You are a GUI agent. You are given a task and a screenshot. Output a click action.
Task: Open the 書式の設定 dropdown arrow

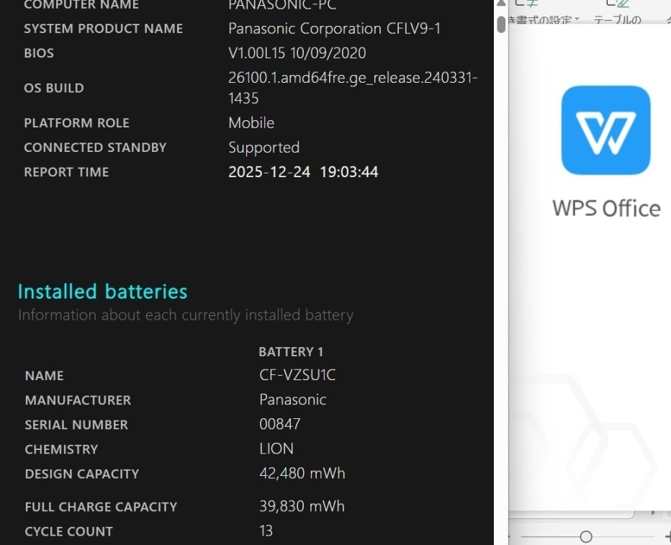click(577, 19)
